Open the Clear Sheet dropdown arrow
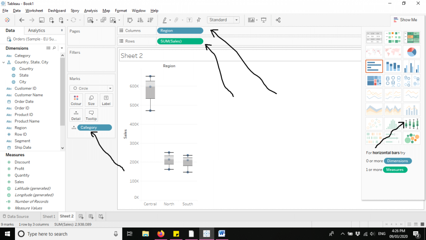 coord(119,20)
